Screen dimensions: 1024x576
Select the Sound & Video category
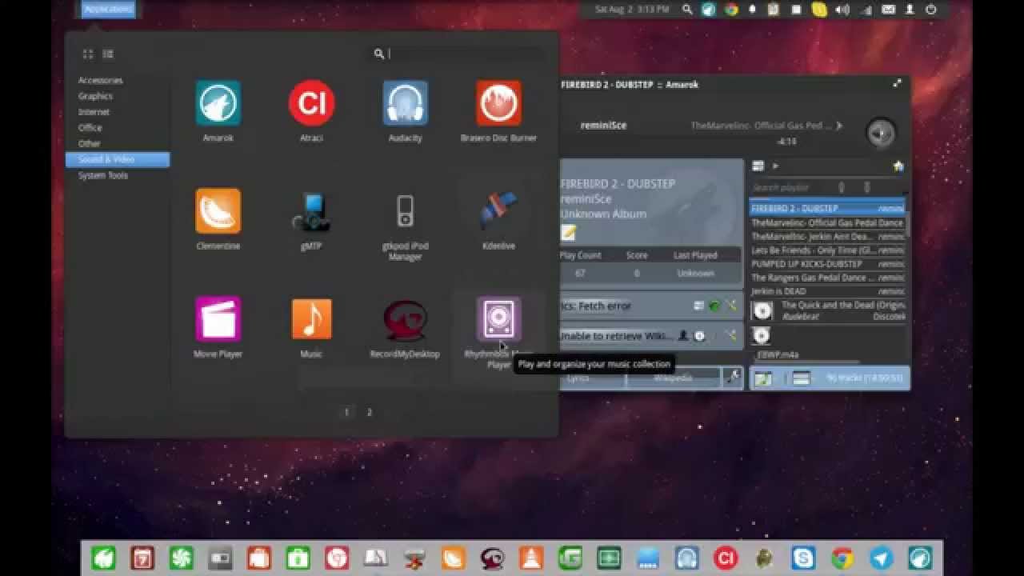click(x=118, y=159)
